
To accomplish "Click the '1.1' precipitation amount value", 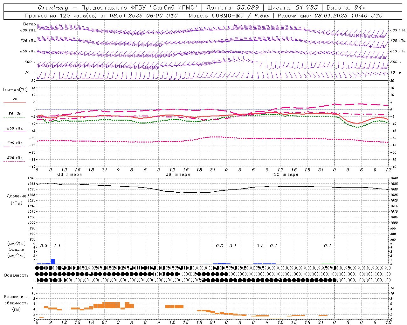I will pos(57,246).
